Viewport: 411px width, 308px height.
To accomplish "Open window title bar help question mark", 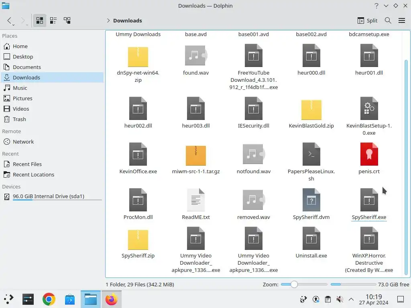I will point(376,6).
